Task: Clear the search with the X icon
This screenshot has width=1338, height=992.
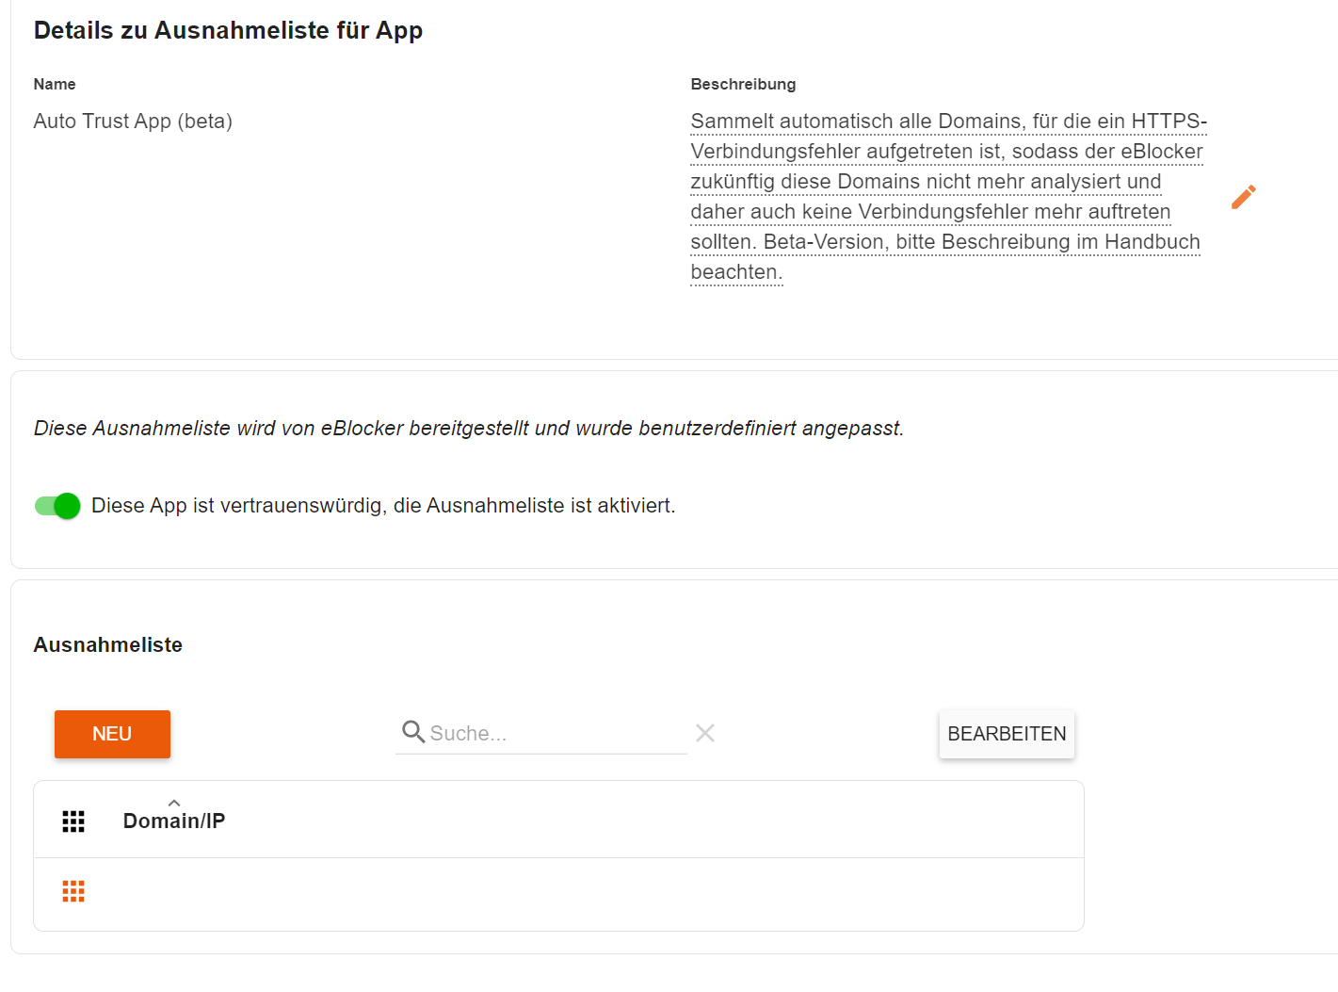Action: [x=705, y=733]
